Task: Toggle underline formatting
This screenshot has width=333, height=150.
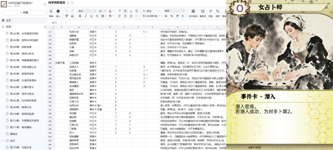Action: tap(91, 16)
